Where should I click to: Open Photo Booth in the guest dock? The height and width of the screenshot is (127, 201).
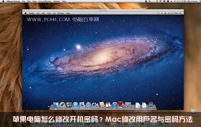(121, 105)
